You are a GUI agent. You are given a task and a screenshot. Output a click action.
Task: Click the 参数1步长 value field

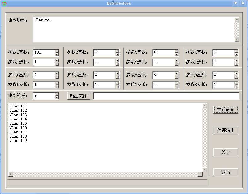(44, 62)
